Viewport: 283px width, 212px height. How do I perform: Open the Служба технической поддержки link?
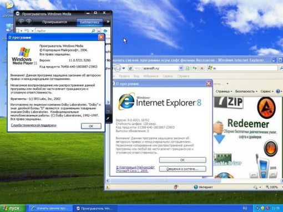33,125
